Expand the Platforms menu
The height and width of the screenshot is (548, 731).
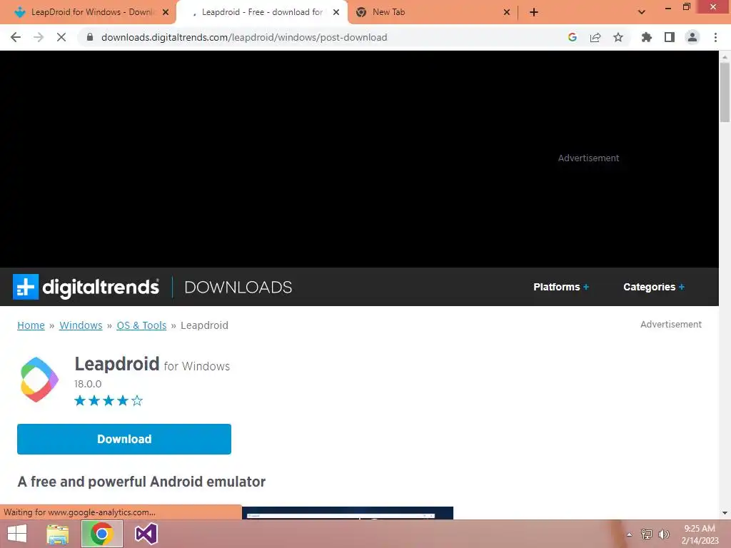[561, 287]
